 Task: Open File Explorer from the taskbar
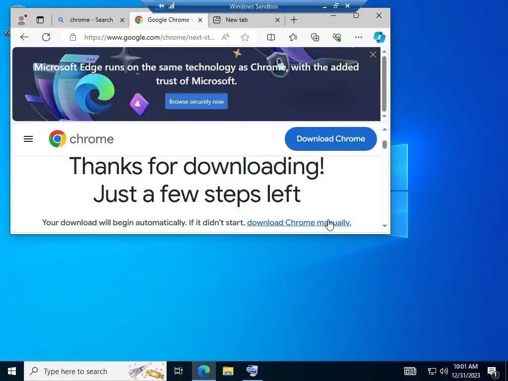228,371
